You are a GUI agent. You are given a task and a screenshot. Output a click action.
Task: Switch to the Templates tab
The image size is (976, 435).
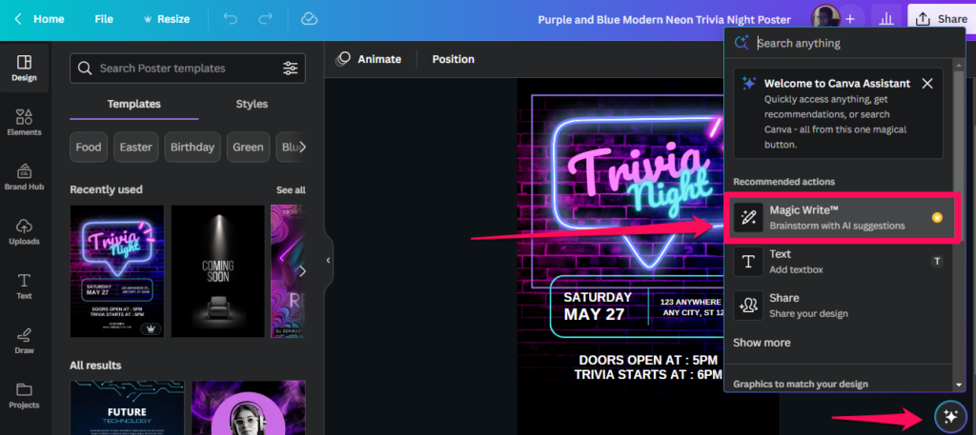click(x=133, y=104)
